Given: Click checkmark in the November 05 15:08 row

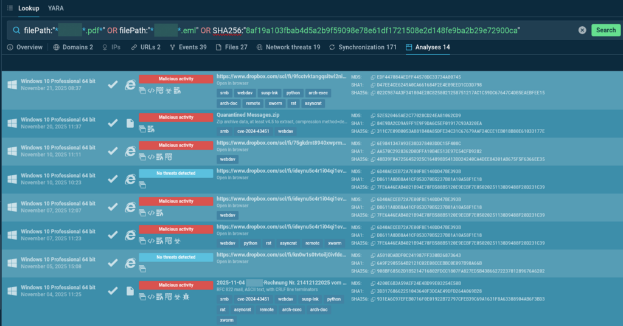Looking at the screenshot, I should click(112, 263).
